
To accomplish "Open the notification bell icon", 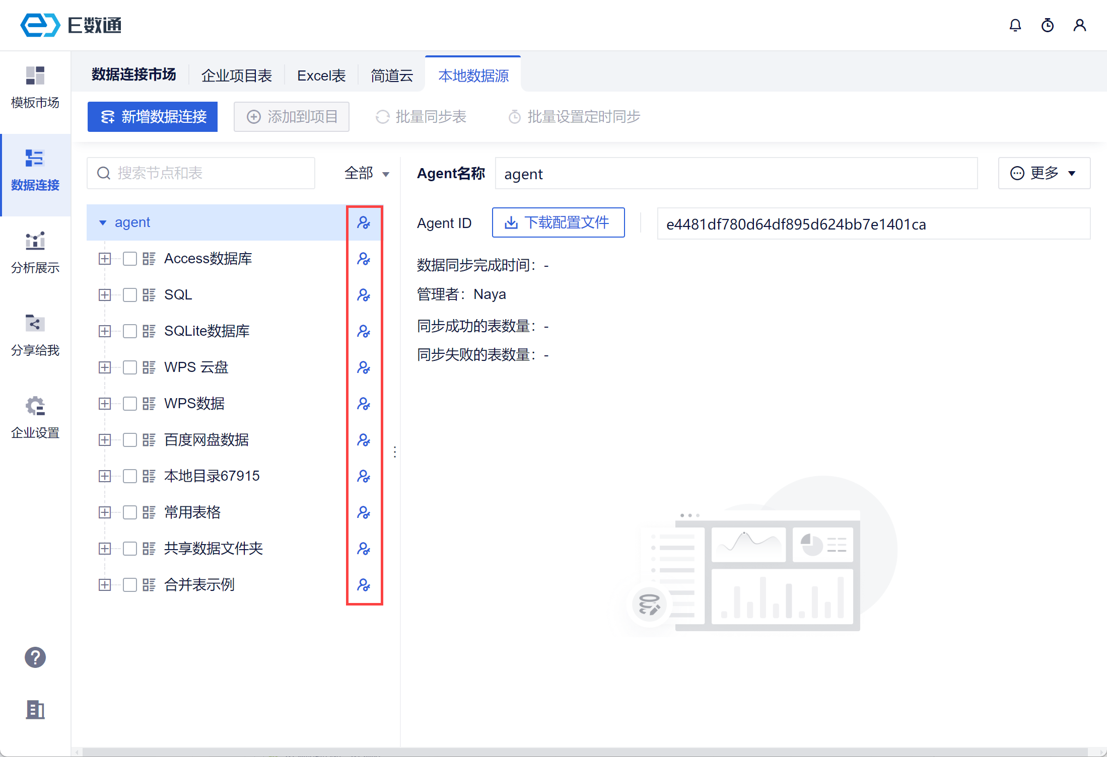I will pyautogui.click(x=1015, y=25).
